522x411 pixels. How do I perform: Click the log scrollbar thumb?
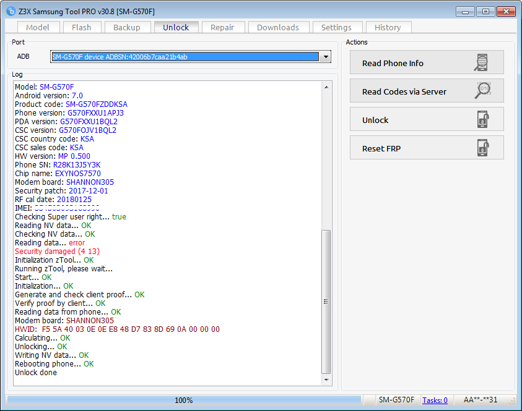pyautogui.click(x=326, y=302)
